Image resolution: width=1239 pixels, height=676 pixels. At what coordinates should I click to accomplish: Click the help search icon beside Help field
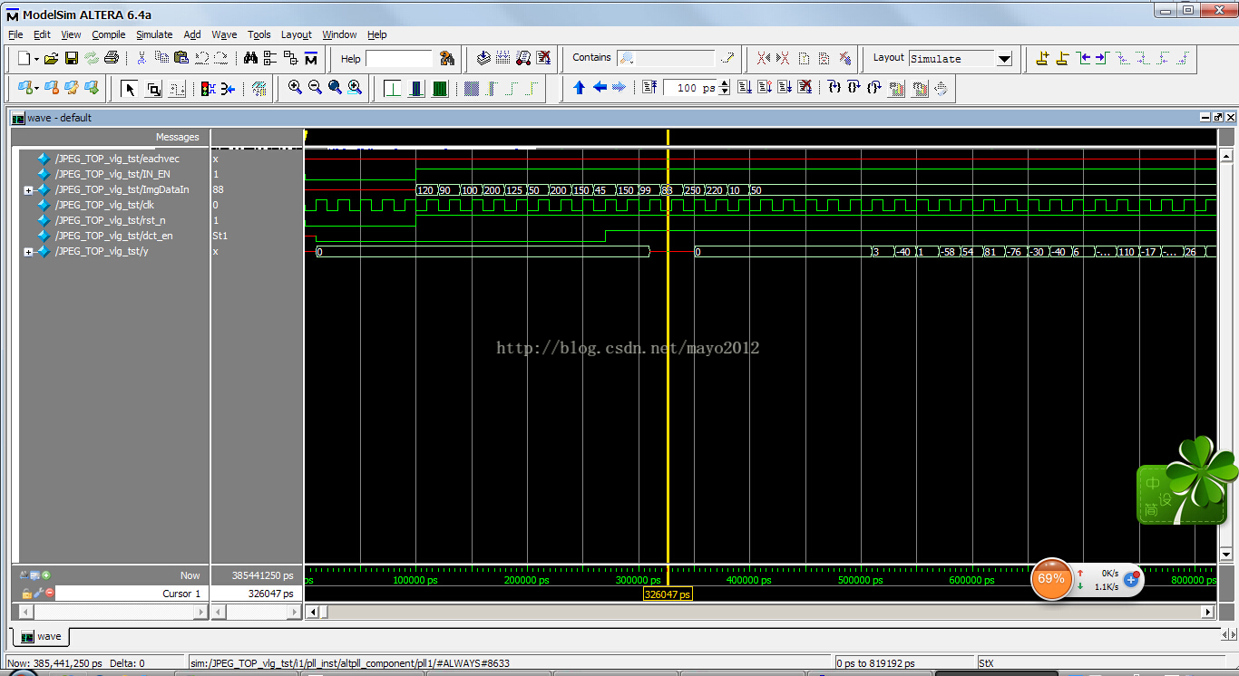[447, 59]
